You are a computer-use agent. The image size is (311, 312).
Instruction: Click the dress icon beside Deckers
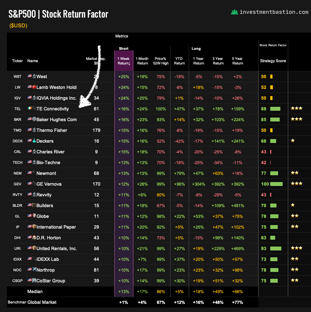[34, 140]
